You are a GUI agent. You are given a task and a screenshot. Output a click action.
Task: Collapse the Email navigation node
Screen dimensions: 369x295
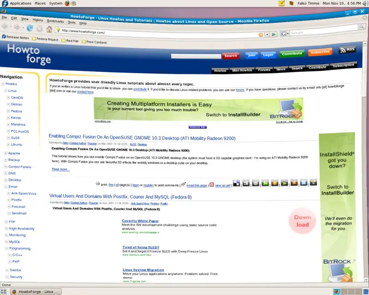click(6, 187)
